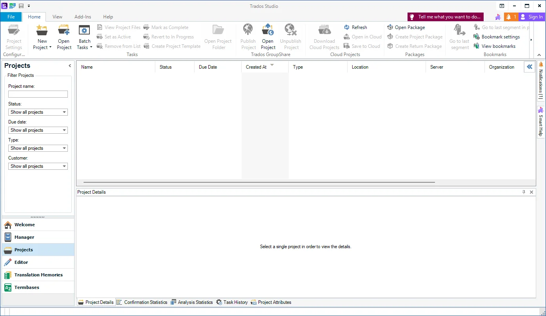Open the Notifications side panel

(541, 80)
